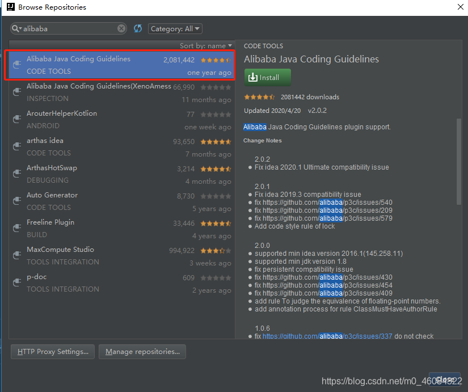This screenshot has width=468, height=392.
Task: Click the plug icon of ArouterHelperKotlion
Action: (x=18, y=119)
